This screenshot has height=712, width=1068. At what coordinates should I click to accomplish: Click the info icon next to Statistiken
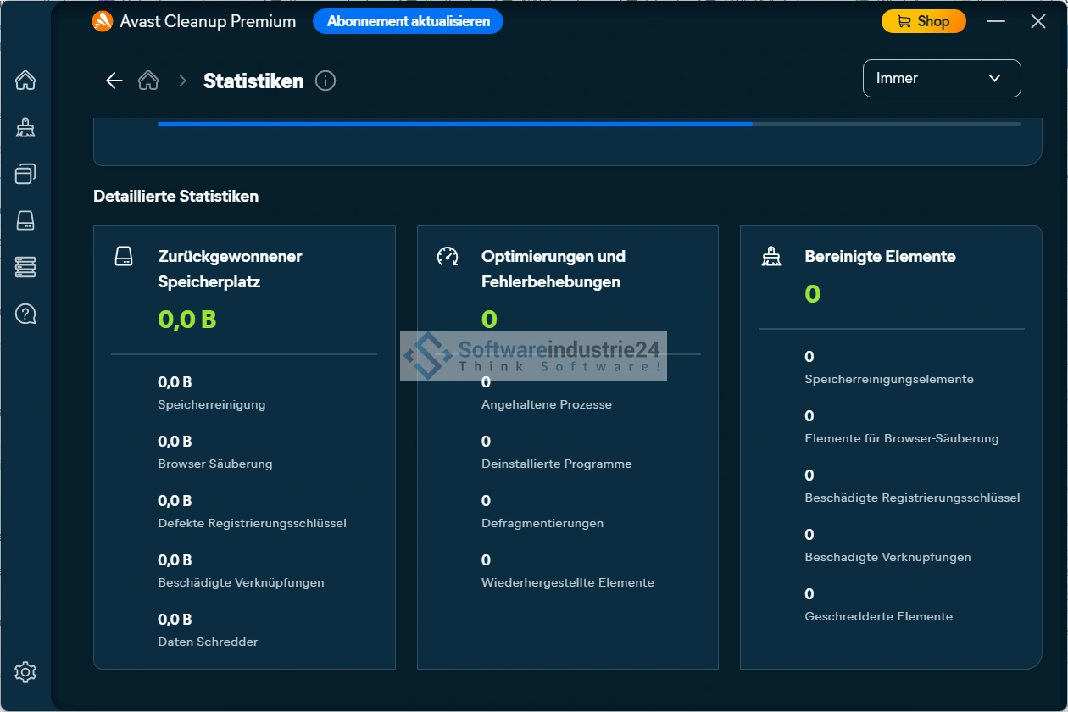[x=325, y=81]
